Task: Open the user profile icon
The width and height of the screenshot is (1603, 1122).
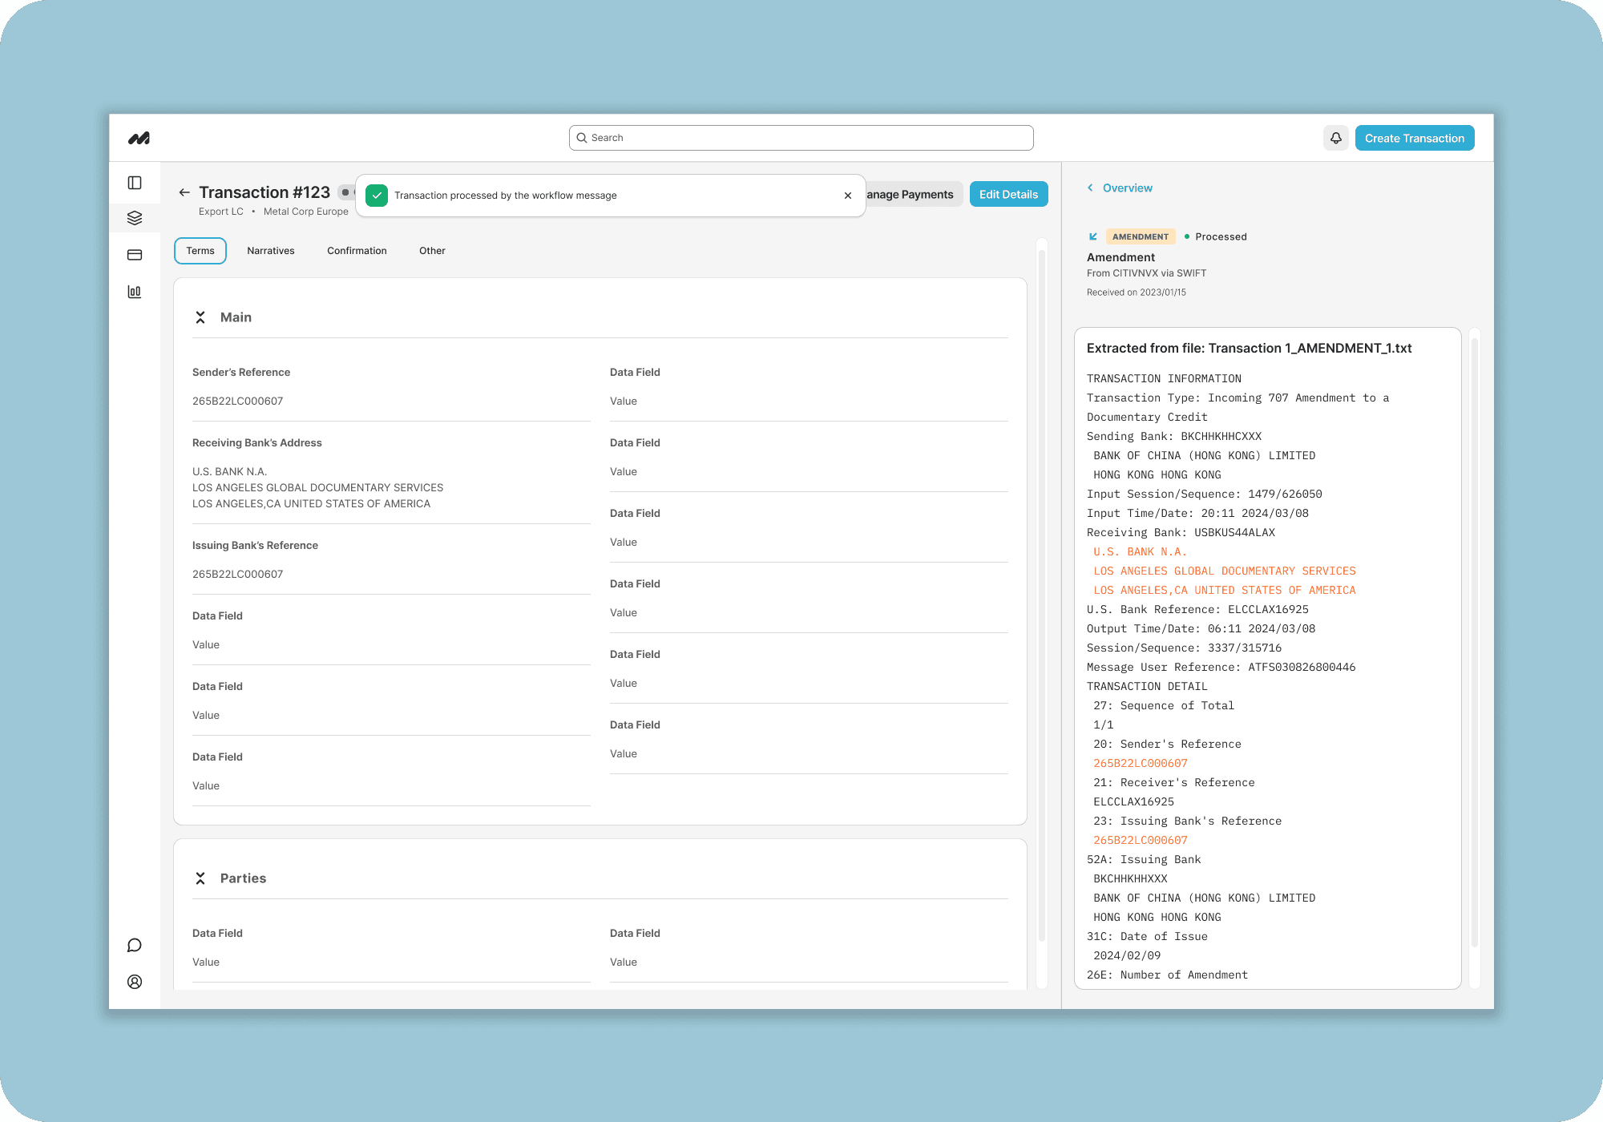Action: pyautogui.click(x=135, y=982)
